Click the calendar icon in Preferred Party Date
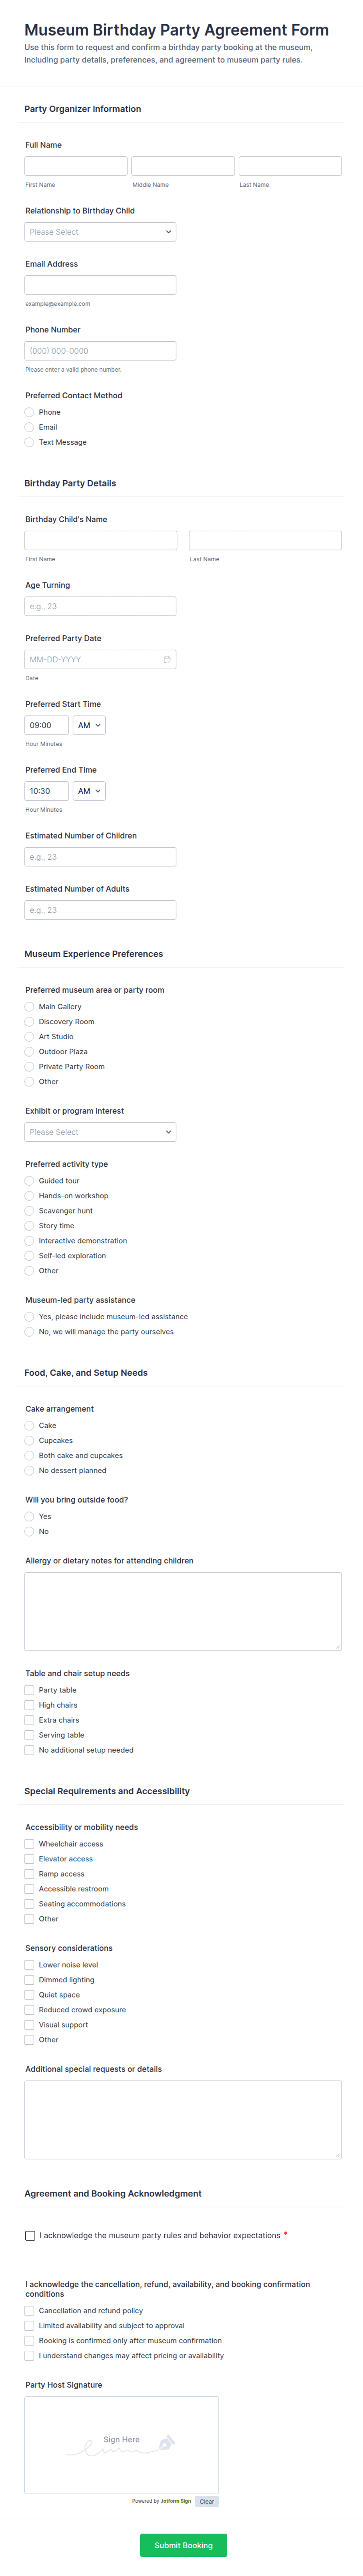The image size is (363, 2576). (x=167, y=660)
